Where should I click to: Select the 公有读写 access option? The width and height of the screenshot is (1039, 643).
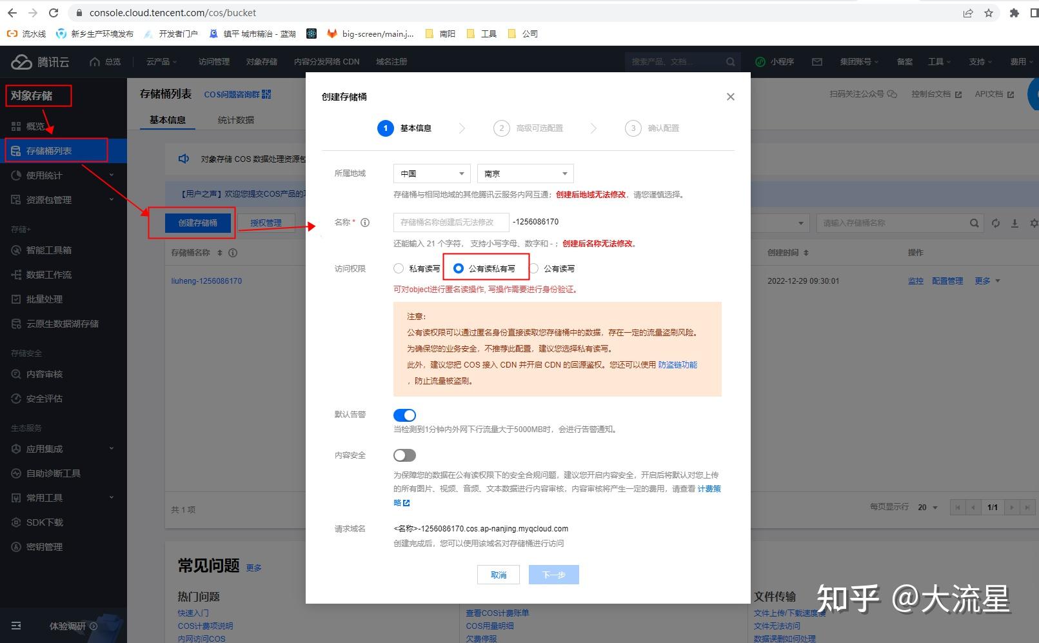(534, 268)
